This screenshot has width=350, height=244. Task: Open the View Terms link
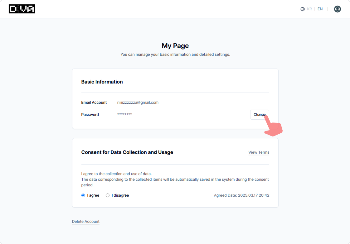point(259,152)
